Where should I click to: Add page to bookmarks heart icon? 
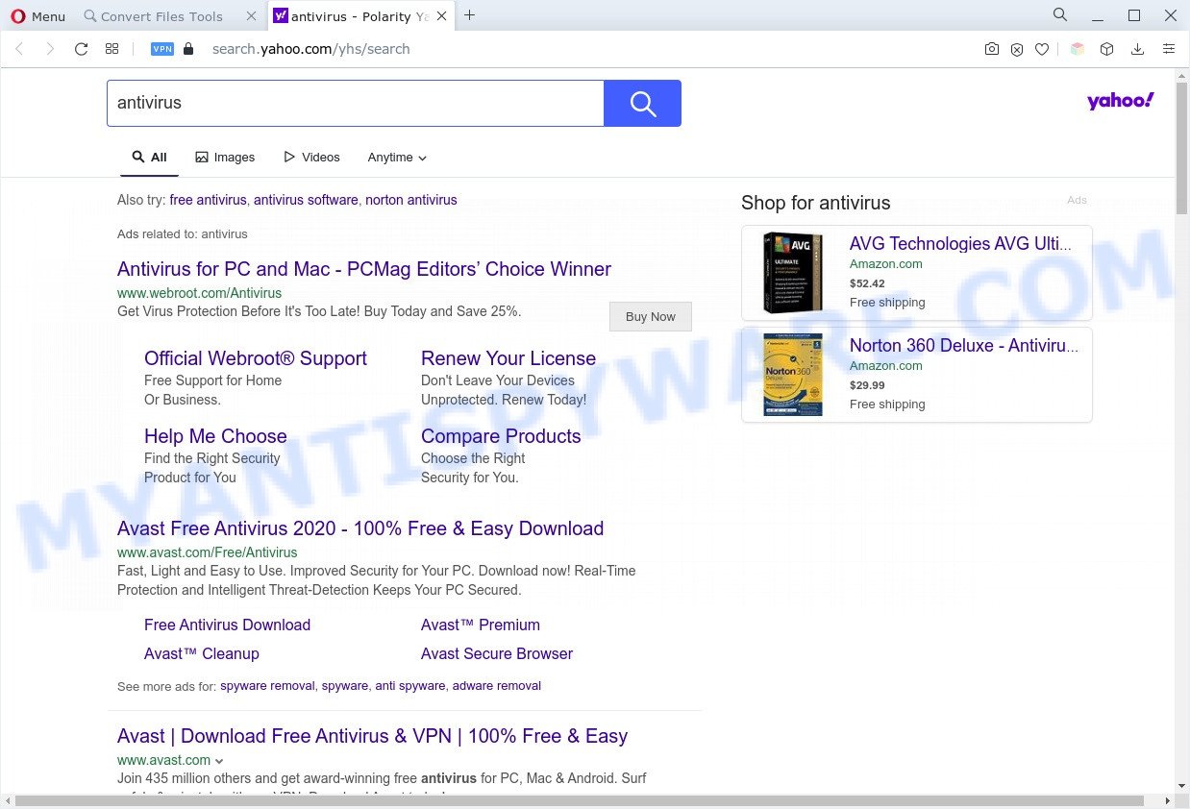click(1042, 49)
